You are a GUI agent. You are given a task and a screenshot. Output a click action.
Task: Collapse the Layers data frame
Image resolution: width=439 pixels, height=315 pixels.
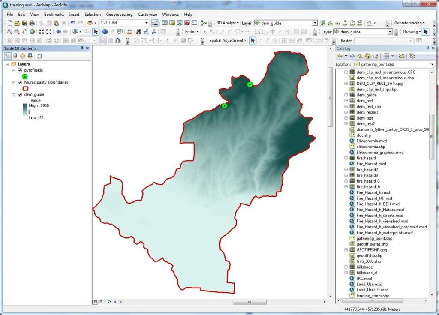(7, 64)
